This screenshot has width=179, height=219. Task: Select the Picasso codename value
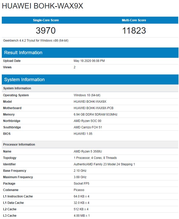[79, 190]
